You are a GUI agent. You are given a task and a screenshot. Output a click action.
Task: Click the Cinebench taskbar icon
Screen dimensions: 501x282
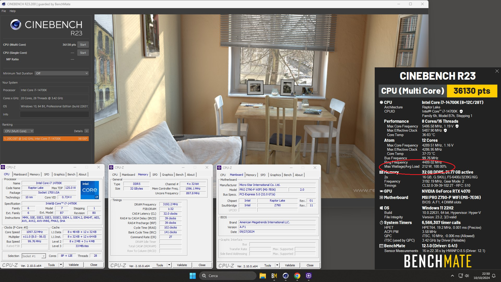[285, 276]
